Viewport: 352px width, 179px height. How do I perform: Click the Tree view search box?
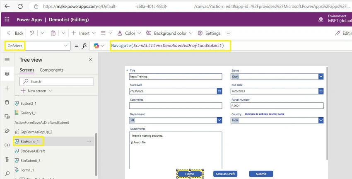[56, 82]
